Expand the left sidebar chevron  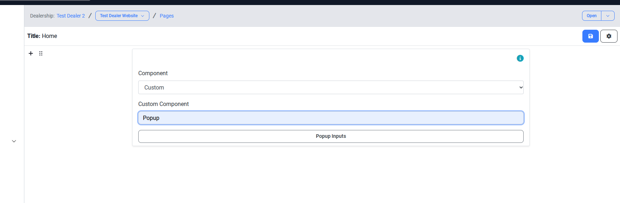(x=14, y=141)
